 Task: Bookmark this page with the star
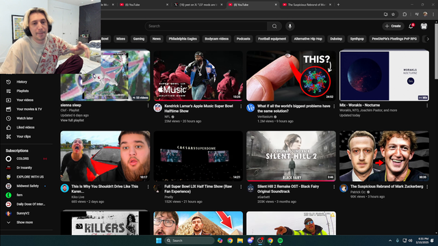pyautogui.click(x=393, y=14)
